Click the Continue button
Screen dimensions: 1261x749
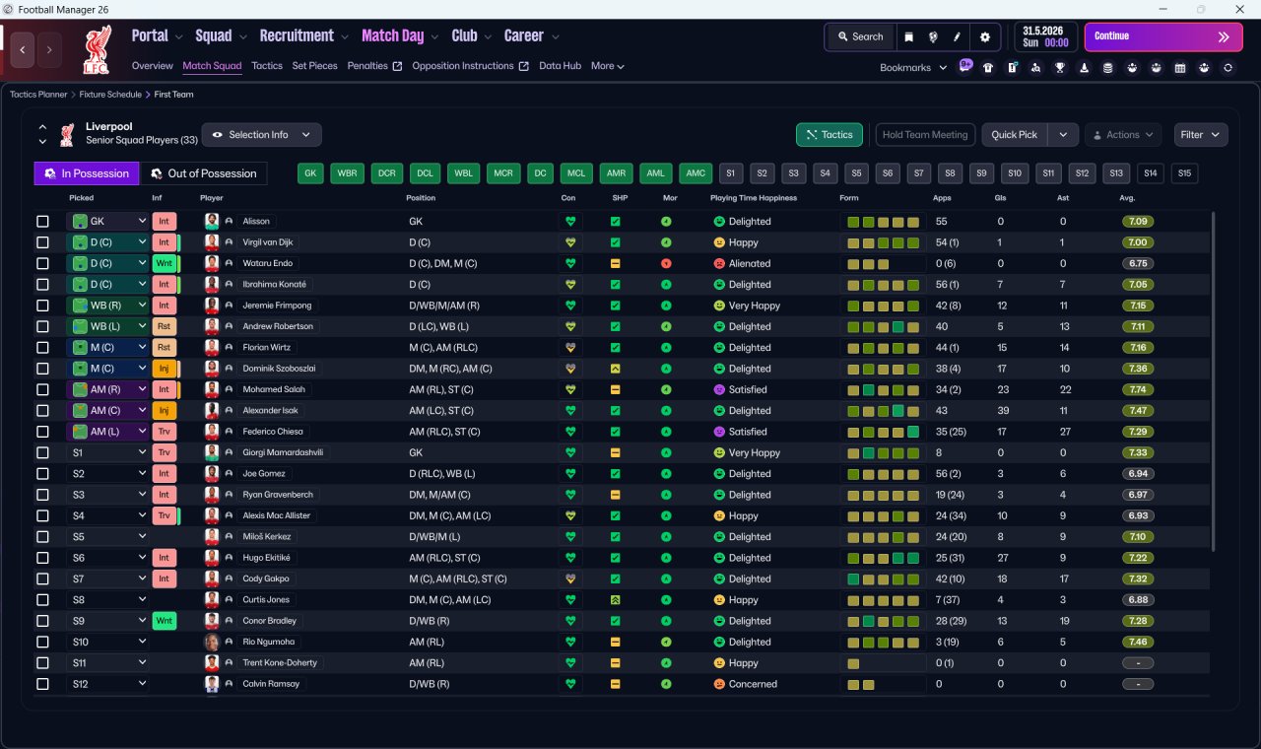[1163, 36]
